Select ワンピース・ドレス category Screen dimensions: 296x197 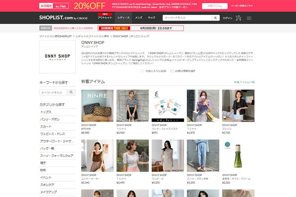[x=57, y=134]
